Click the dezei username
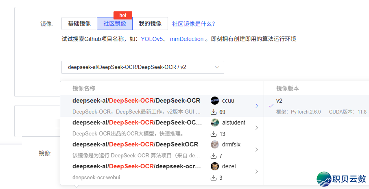Screen dimensions: 369x189 pos(229,166)
